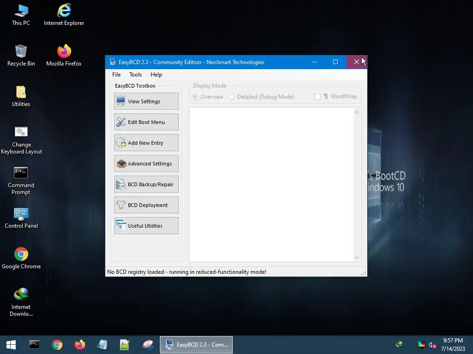Select Mozilla Firefox desktop icon

[64, 56]
